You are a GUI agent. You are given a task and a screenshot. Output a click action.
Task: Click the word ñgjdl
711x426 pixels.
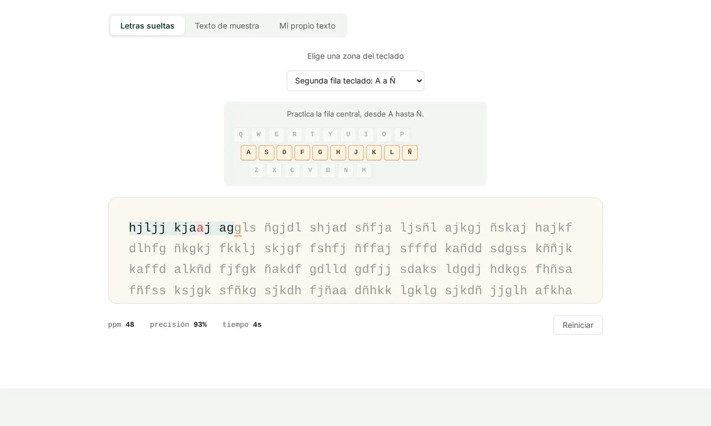pyautogui.click(x=283, y=228)
